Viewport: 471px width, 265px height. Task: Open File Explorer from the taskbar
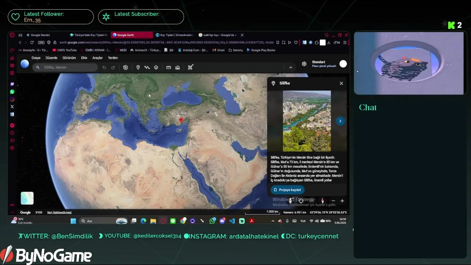tap(153, 221)
